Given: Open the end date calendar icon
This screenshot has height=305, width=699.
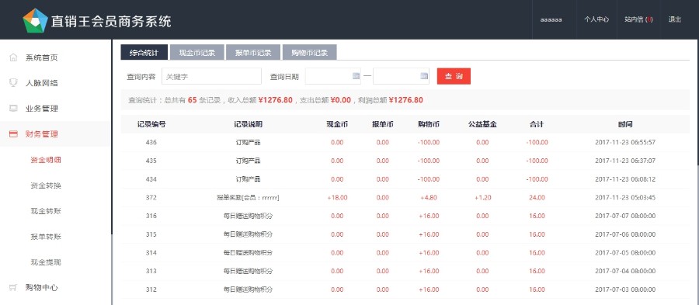Looking at the screenshot, I should click(424, 76).
